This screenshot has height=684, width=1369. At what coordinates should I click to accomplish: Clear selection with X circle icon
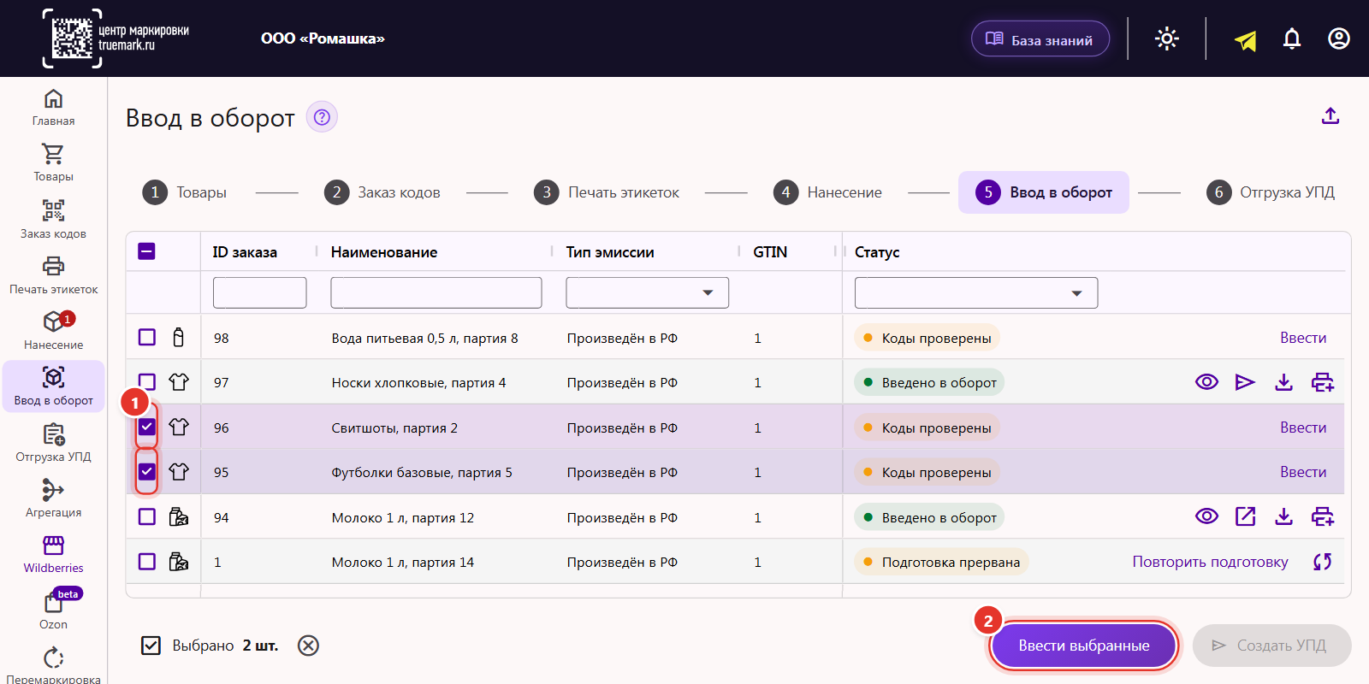(x=308, y=646)
